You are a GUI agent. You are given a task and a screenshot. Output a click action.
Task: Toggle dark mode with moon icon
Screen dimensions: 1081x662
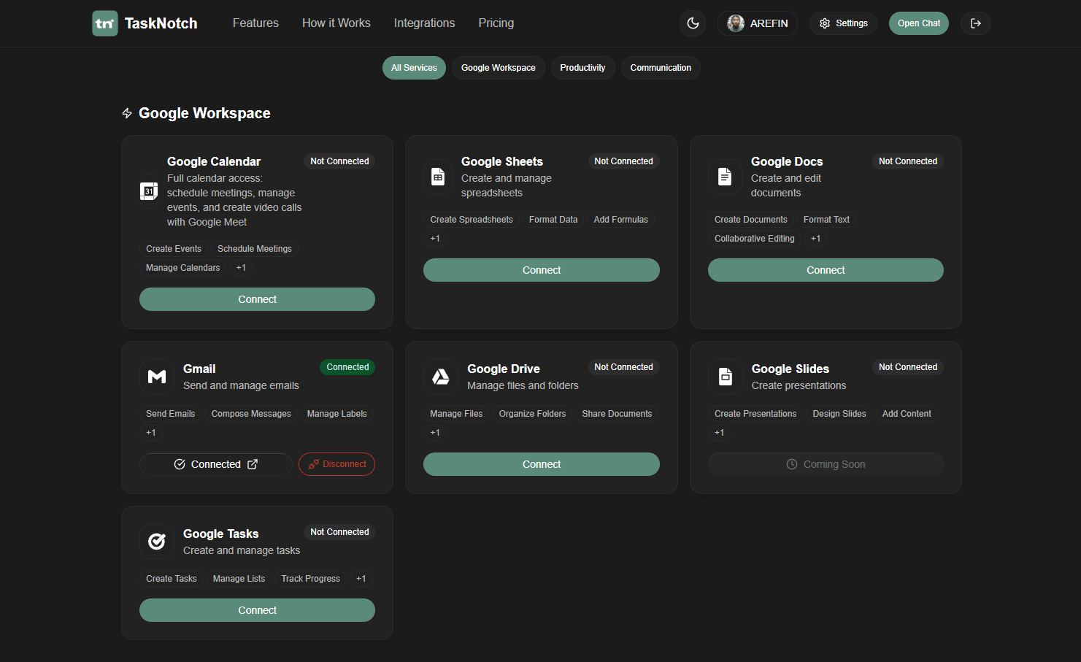tap(693, 23)
